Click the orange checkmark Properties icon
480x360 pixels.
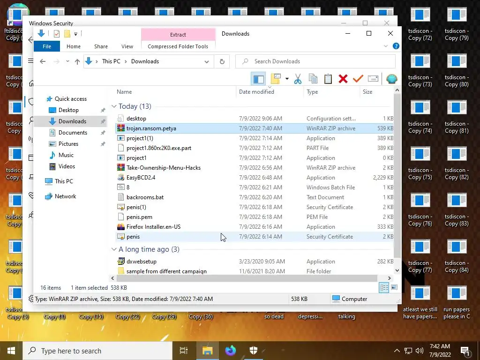358,79
